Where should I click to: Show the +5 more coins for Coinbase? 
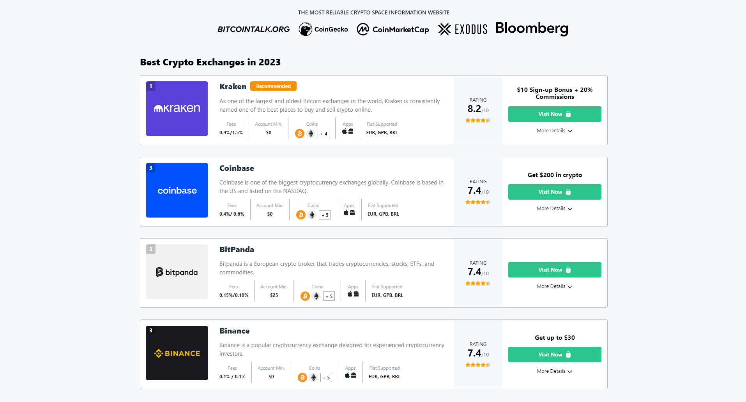[x=325, y=215]
